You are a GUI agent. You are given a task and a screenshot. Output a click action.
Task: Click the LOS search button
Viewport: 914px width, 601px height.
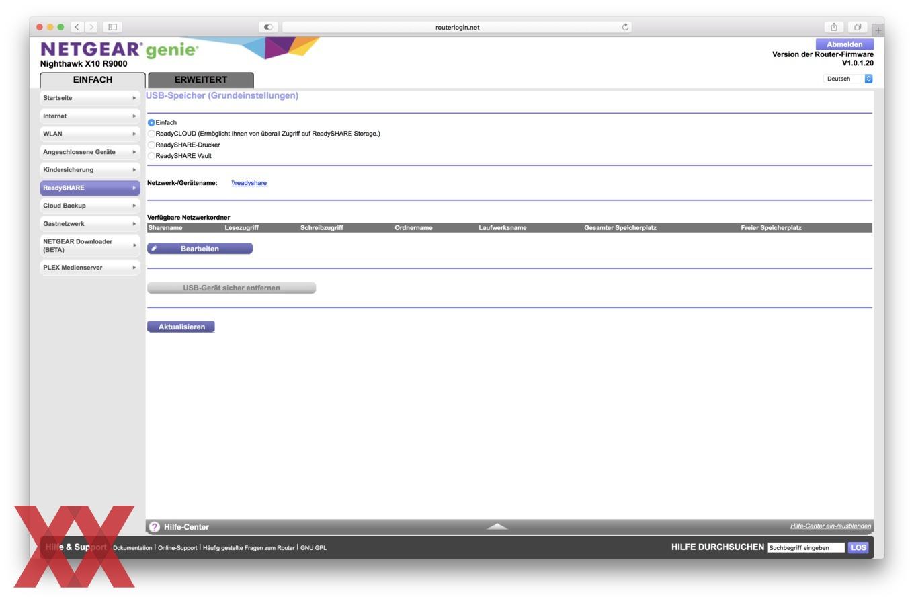tap(858, 547)
